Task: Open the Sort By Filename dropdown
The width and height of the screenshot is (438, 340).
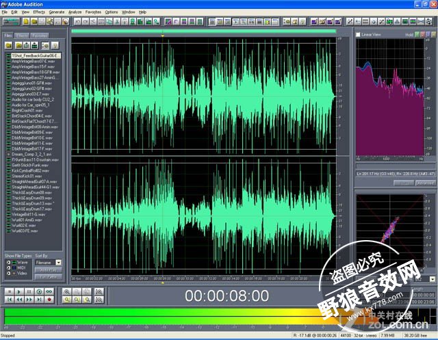Action: pos(58,263)
